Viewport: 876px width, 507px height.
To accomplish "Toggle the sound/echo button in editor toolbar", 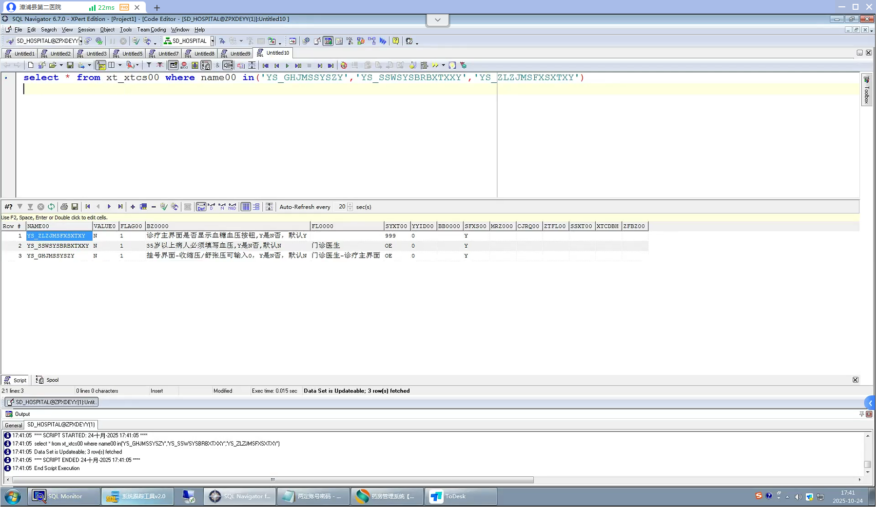I will 228,65.
